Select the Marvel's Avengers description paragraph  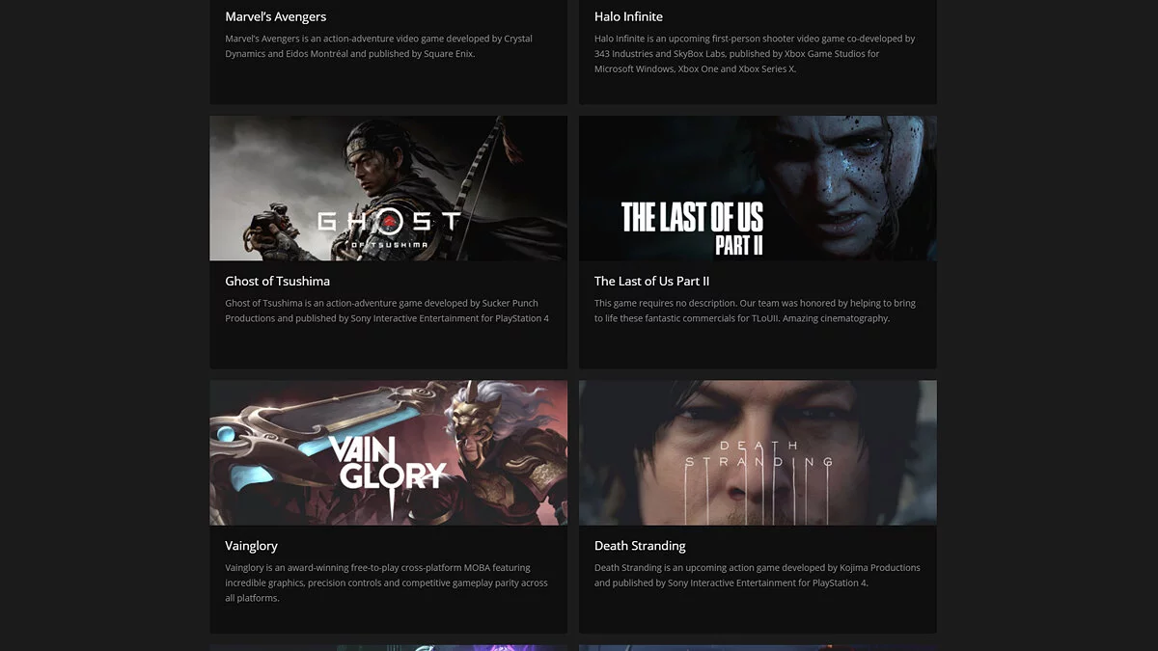point(378,46)
